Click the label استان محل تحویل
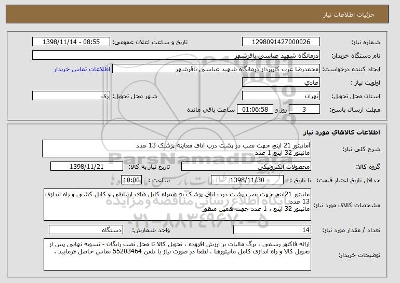 point(356,97)
